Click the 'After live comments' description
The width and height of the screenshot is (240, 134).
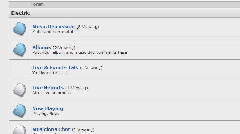pyautogui.click(x=52, y=93)
